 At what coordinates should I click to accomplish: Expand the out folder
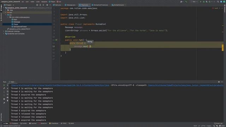6,13
